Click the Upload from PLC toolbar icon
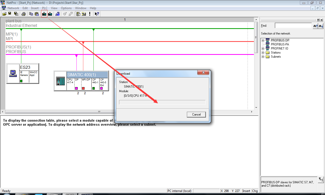The height and width of the screenshot is (195, 325). pos(50,14)
